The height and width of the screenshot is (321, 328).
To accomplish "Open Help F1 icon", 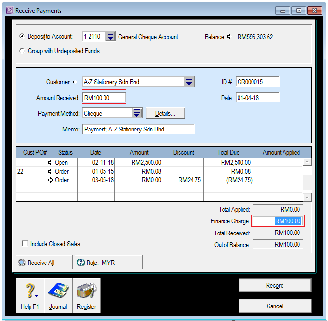I will pos(30,296).
